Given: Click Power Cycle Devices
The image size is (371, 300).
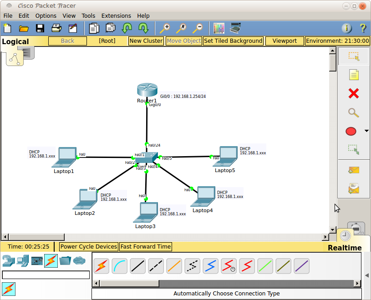Looking at the screenshot, I should (88, 247).
